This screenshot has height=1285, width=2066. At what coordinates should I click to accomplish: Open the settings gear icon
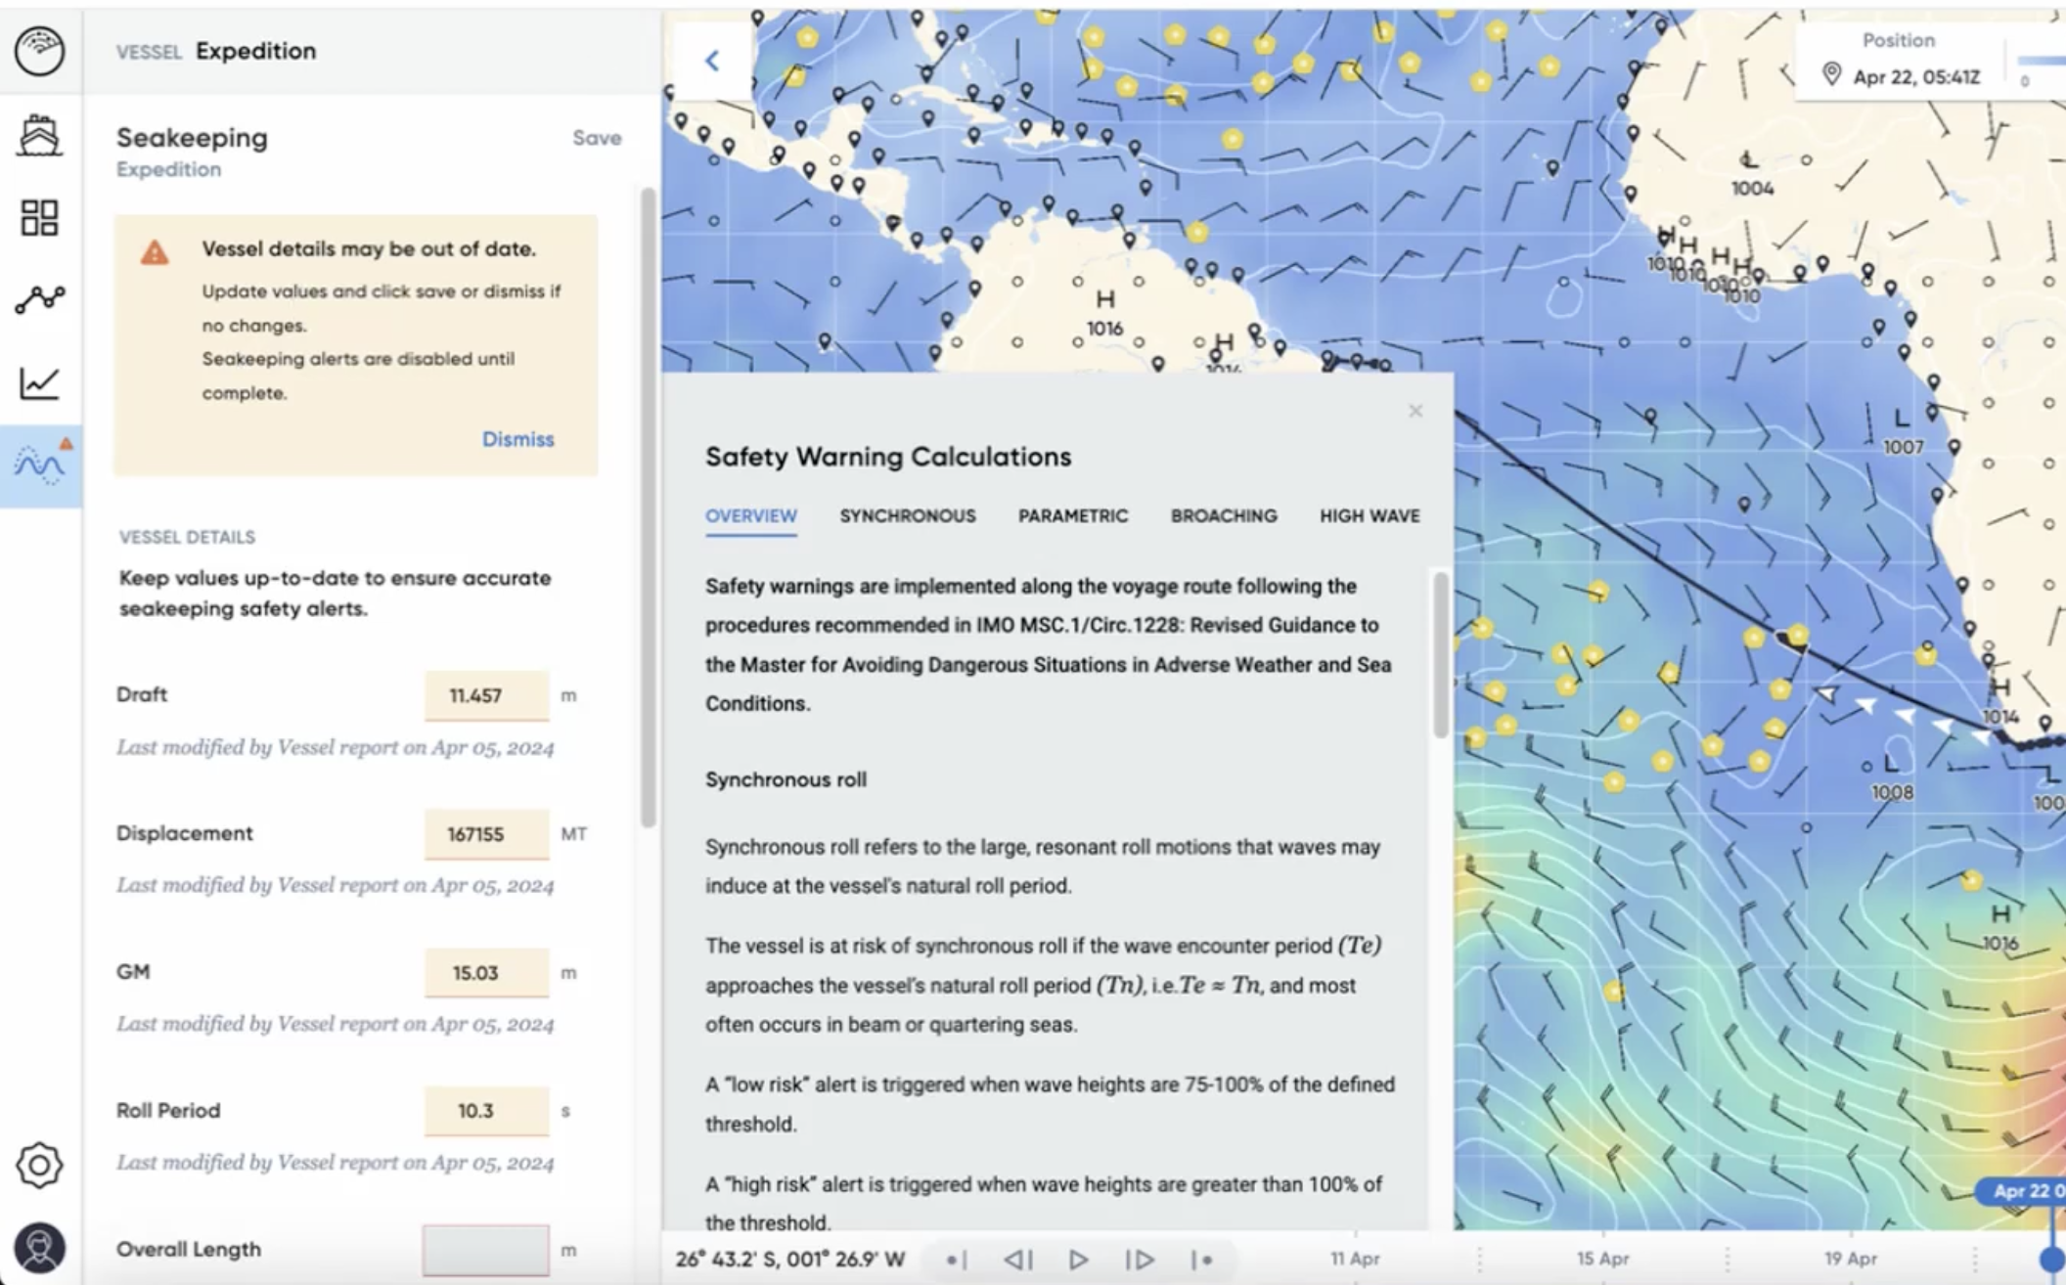coord(39,1164)
